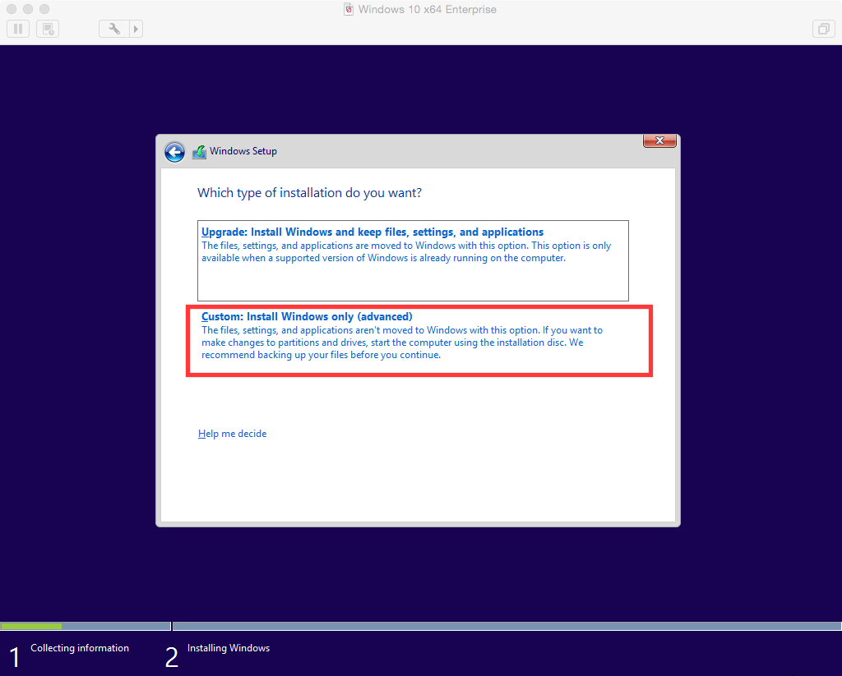842x676 pixels.
Task: Click the Collecting information progress bar
Action: pos(86,626)
